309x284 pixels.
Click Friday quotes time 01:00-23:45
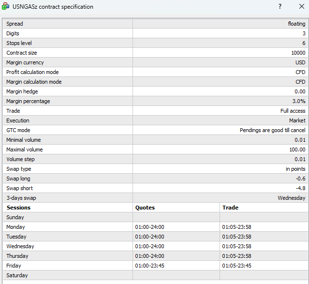point(149,266)
